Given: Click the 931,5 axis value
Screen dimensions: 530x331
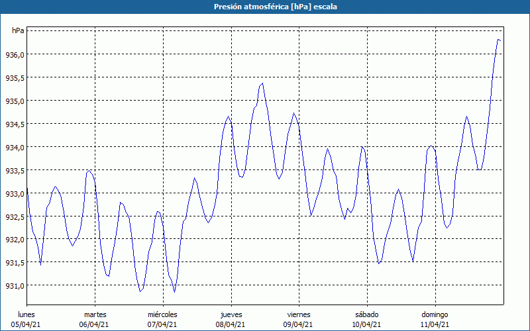Looking at the screenshot, I should [15, 262].
